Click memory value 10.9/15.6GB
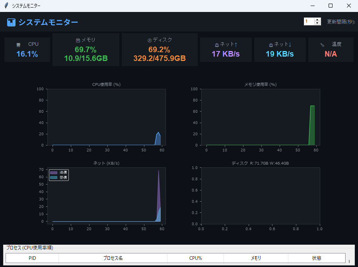The image size is (358, 267). (x=86, y=58)
